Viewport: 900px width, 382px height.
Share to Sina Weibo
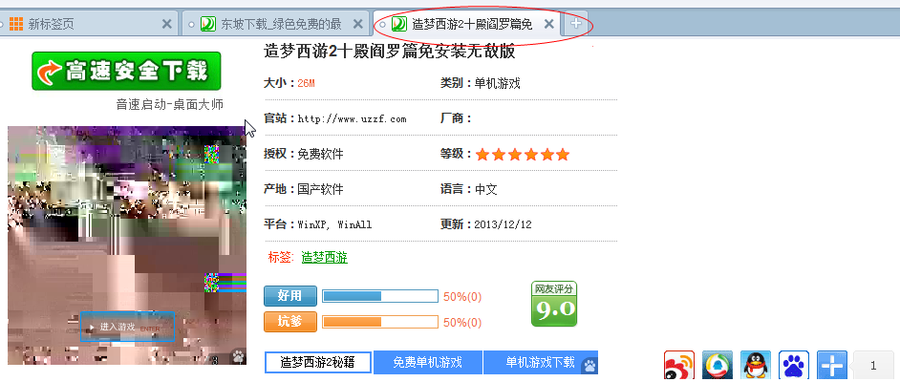(679, 366)
